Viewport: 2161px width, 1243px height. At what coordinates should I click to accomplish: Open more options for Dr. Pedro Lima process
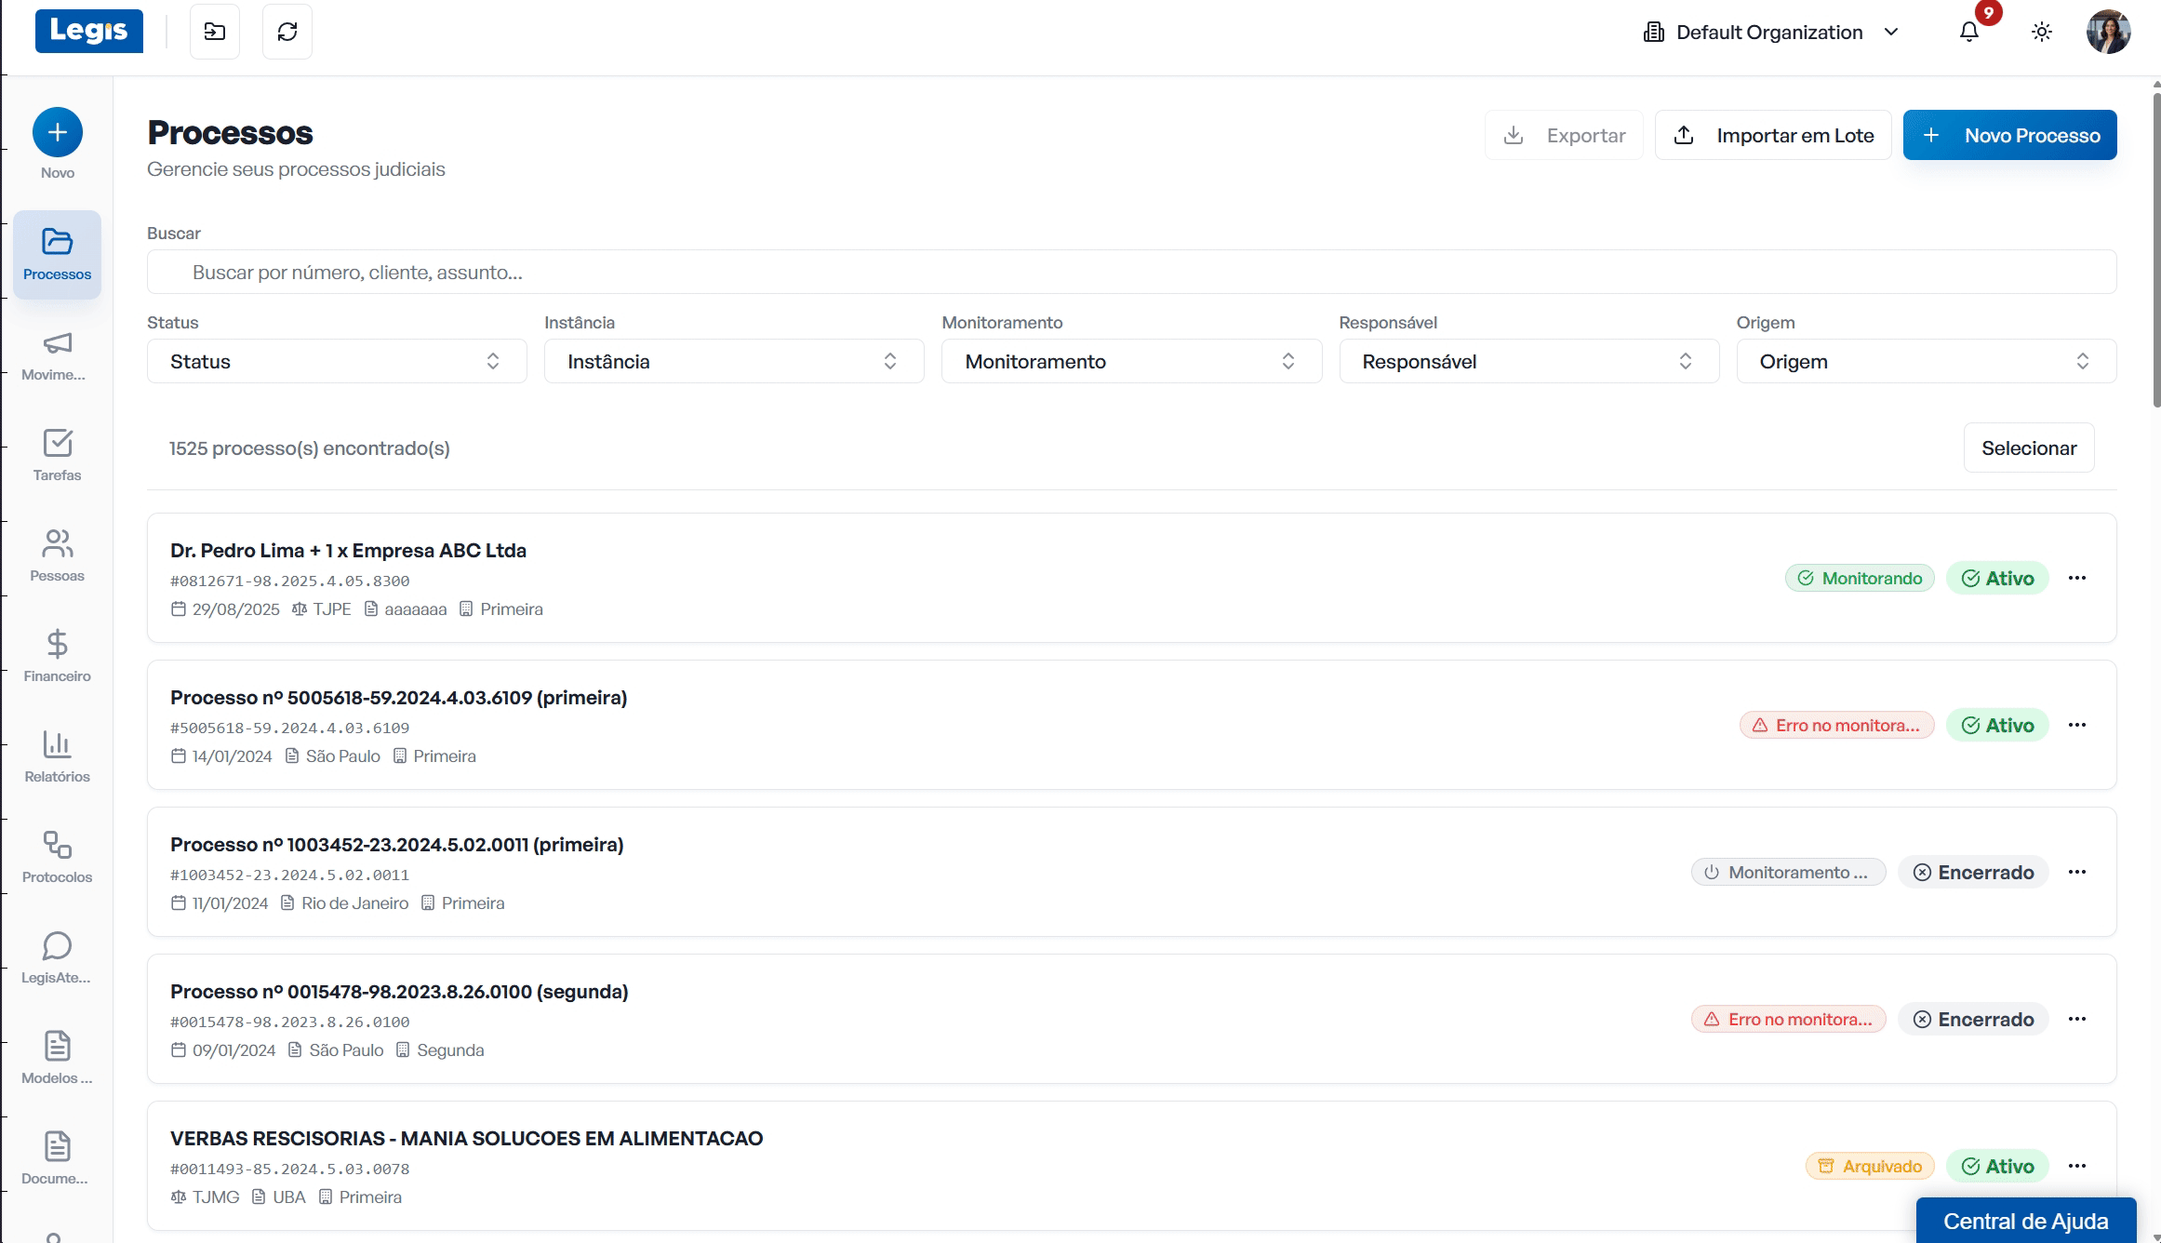[x=2076, y=579]
